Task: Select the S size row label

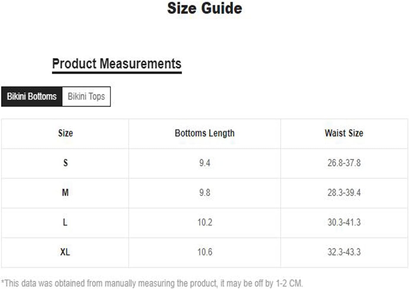Action: (x=65, y=163)
